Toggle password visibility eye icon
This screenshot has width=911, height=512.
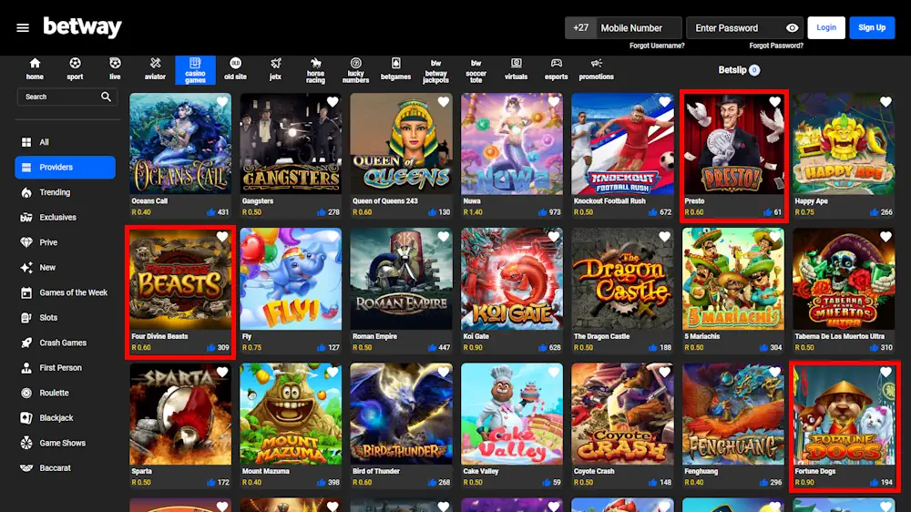pos(792,28)
